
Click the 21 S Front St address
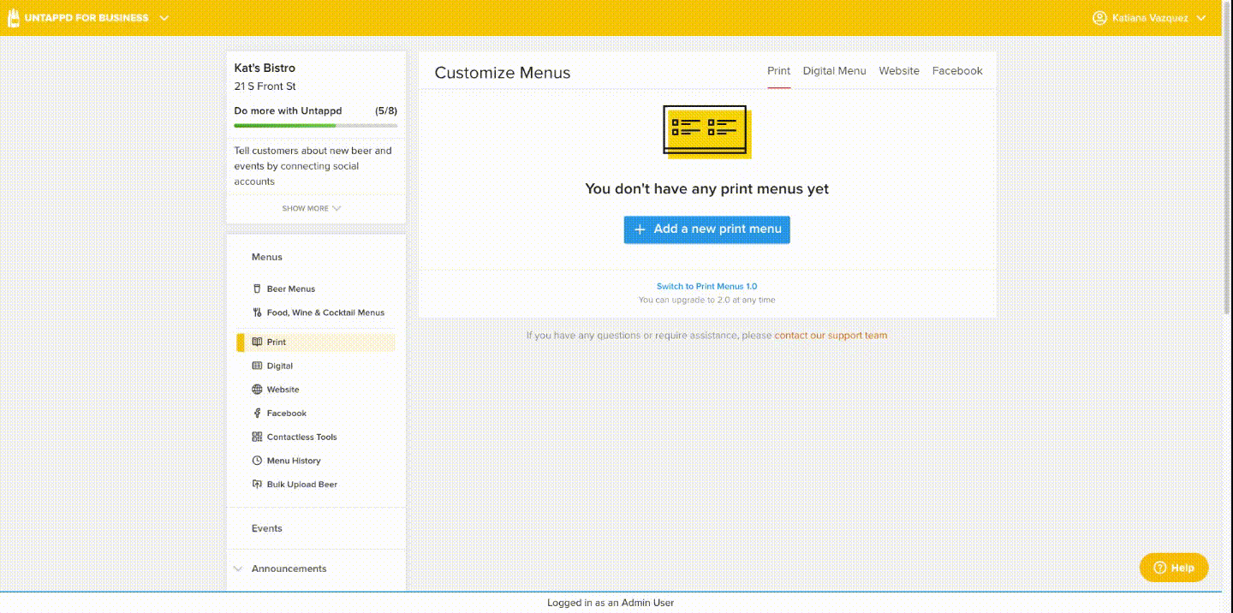point(265,86)
